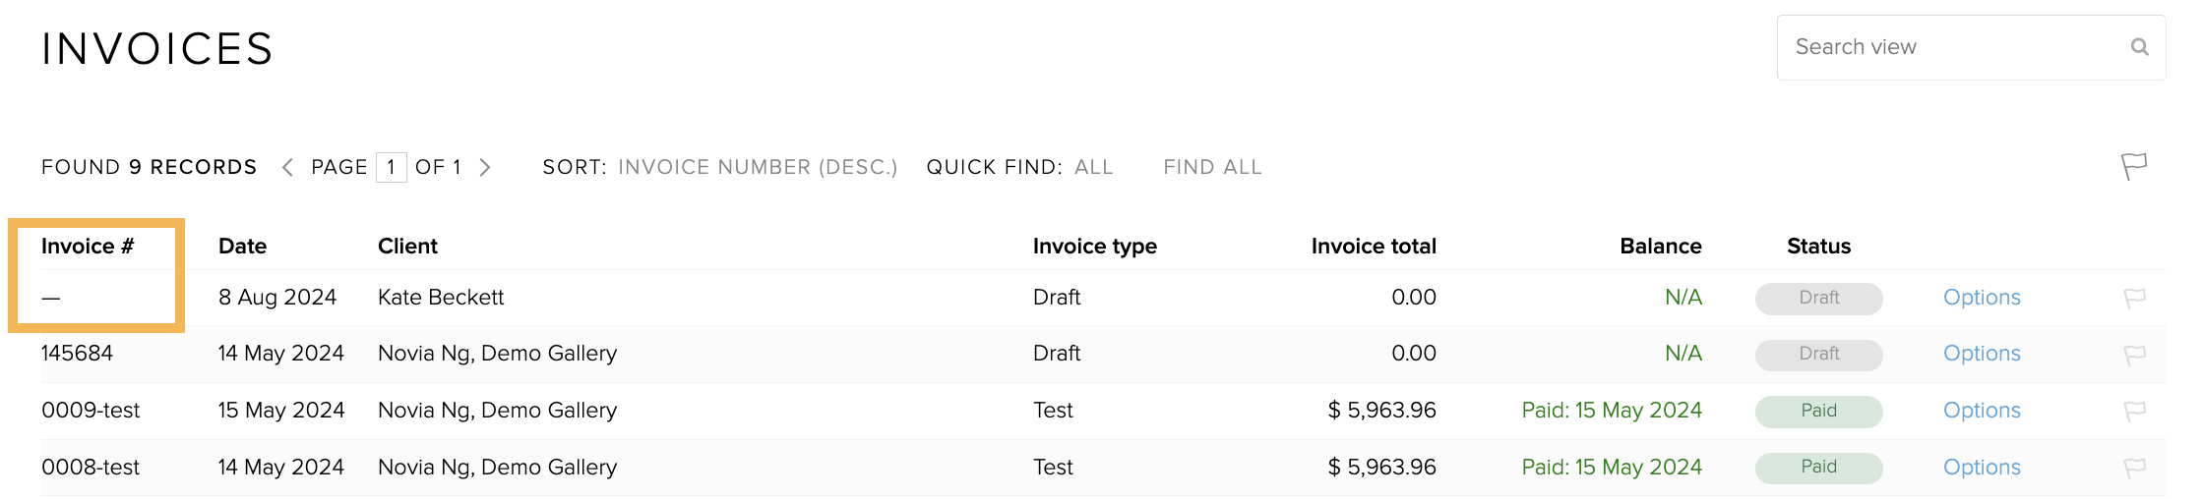
Task: Sort by Invoice # column header
Action: click(88, 247)
